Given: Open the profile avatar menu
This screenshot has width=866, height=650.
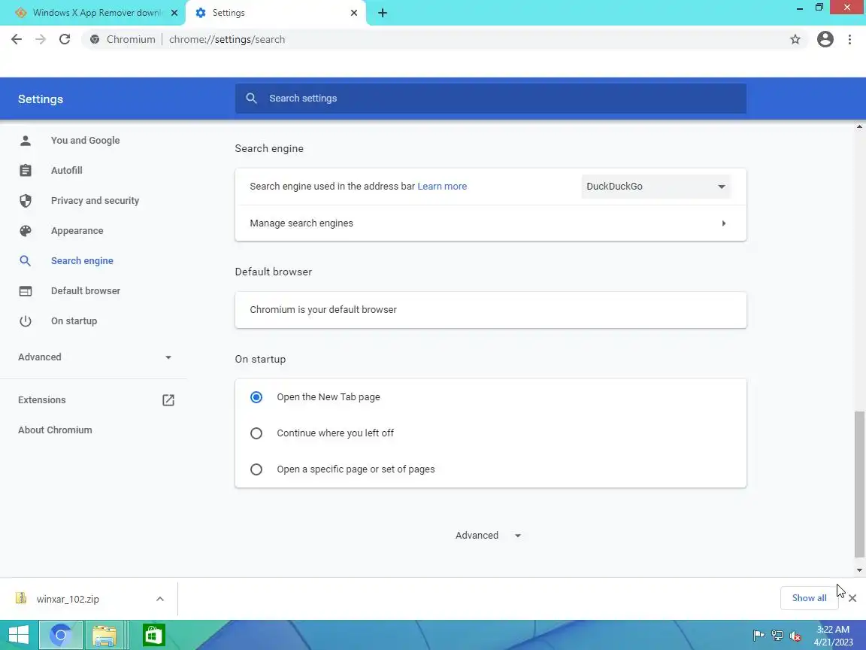Looking at the screenshot, I should 825,39.
